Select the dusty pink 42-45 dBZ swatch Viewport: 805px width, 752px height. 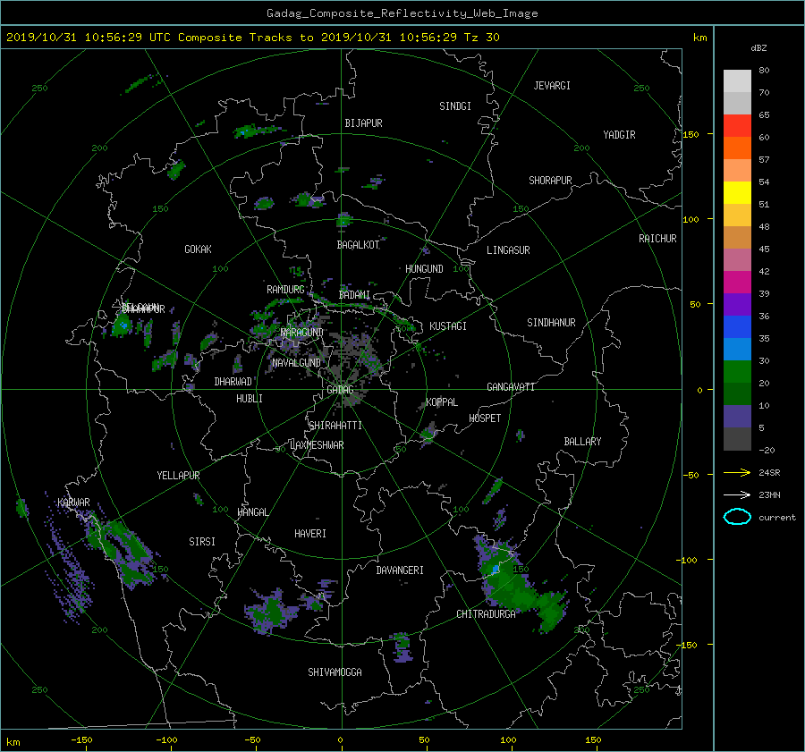[737, 259]
